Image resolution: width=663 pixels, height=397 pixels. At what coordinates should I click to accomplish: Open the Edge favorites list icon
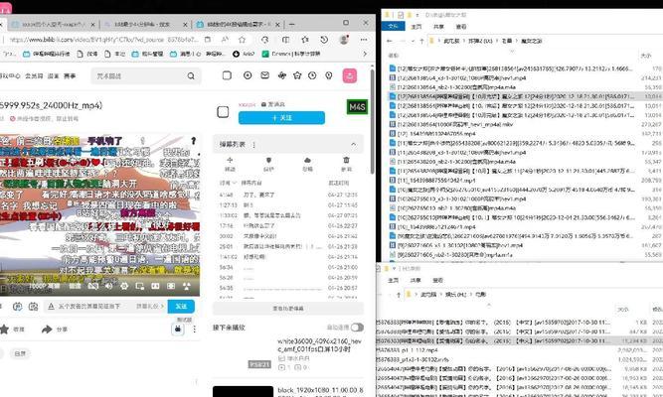pos(305,40)
